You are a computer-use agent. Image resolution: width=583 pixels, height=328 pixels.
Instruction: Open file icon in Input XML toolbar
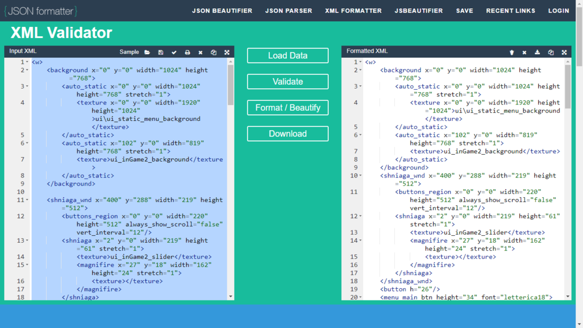pos(147,53)
